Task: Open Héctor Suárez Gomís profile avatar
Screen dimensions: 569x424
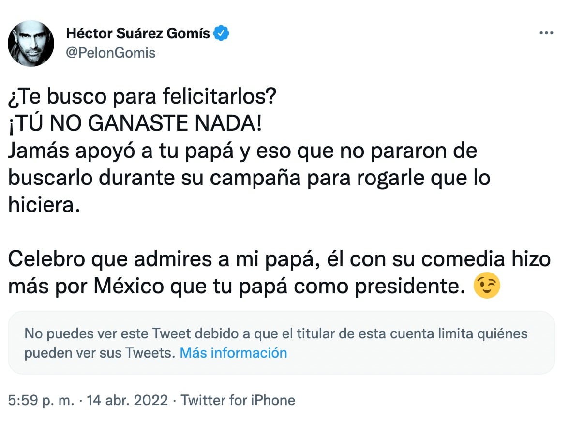Action: click(31, 44)
